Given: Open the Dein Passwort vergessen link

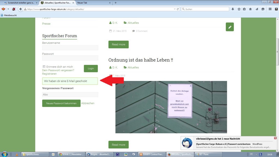Looking at the screenshot, I should click(58, 70).
